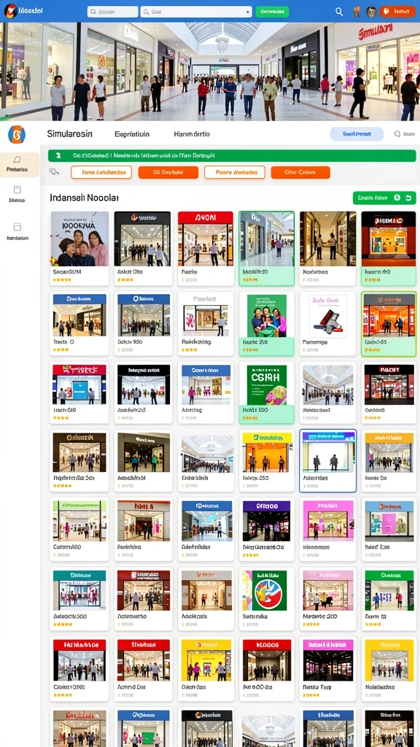Click the key icon beside filter chips
420x747 pixels.
[x=54, y=172]
